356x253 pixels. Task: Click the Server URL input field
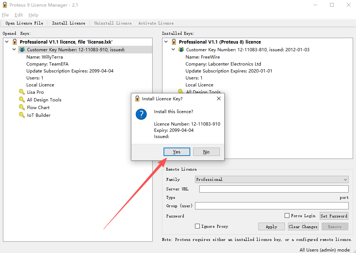[274, 189]
